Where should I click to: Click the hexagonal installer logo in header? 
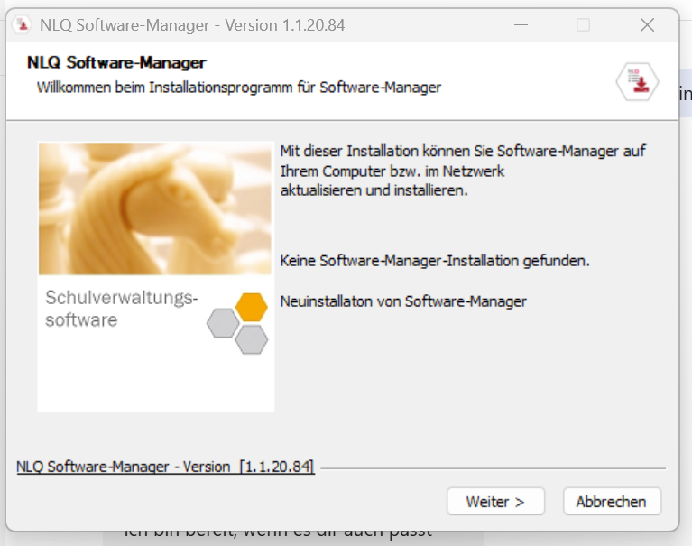tap(637, 81)
